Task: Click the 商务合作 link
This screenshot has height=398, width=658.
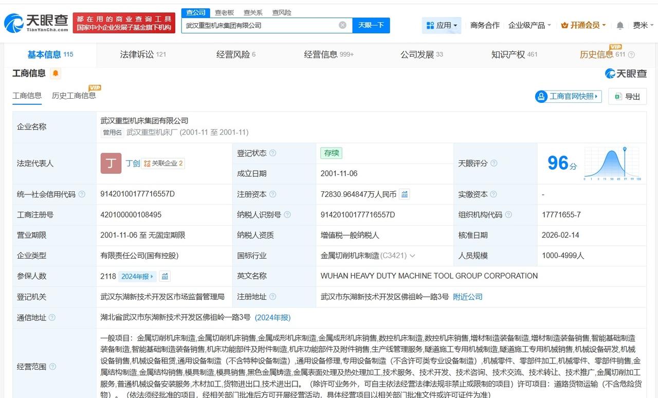Action: pos(485,25)
